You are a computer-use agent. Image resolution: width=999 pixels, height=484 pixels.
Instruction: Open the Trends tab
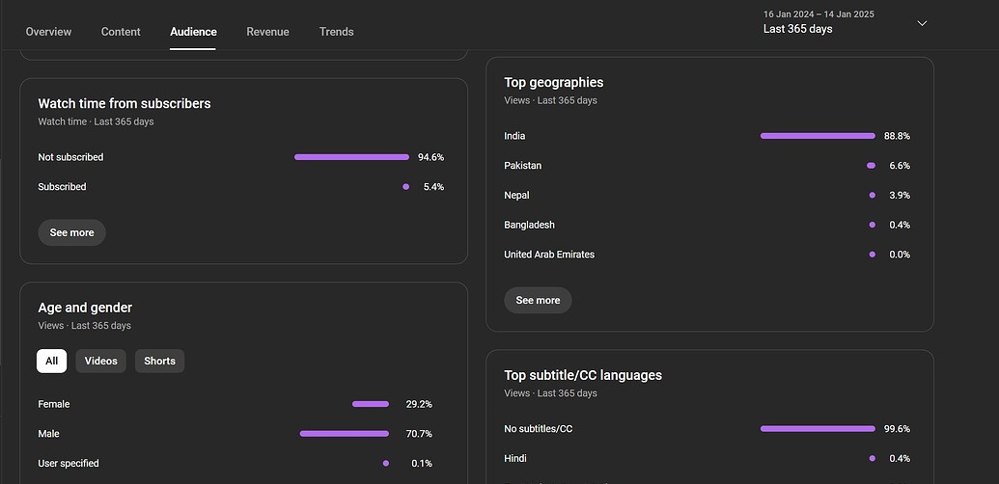pyautogui.click(x=337, y=32)
